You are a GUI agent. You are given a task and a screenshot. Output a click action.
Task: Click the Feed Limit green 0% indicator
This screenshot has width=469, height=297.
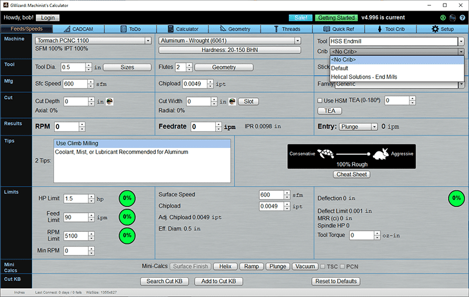coord(127,217)
